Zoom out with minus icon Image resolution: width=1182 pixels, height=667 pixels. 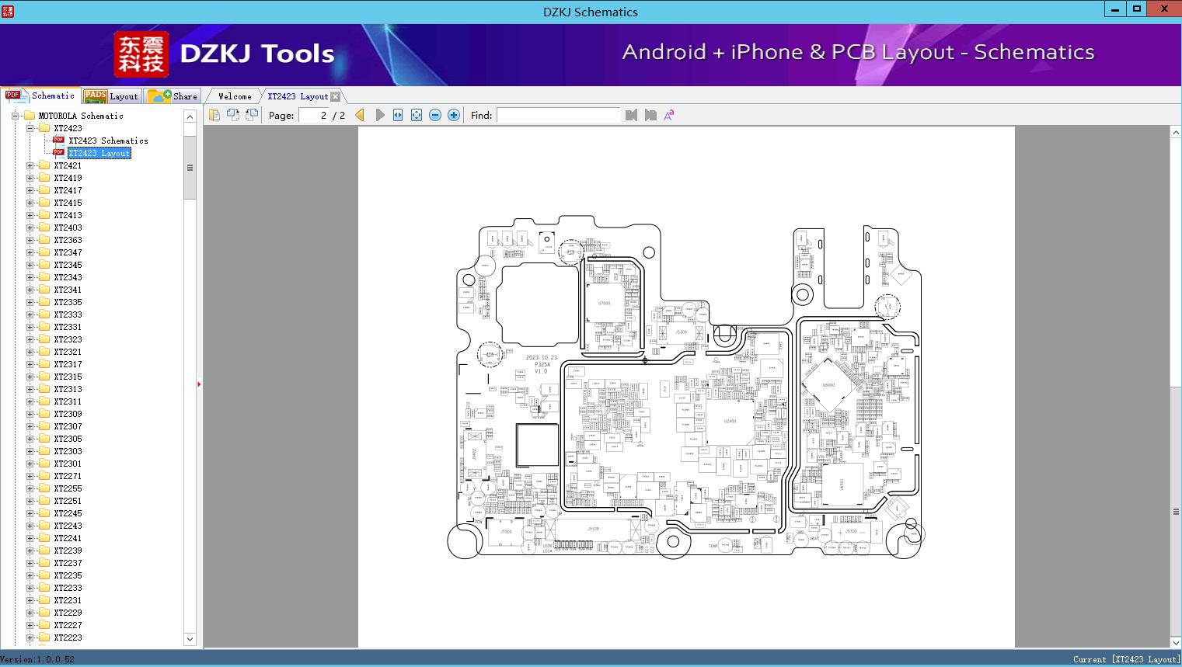pos(435,115)
